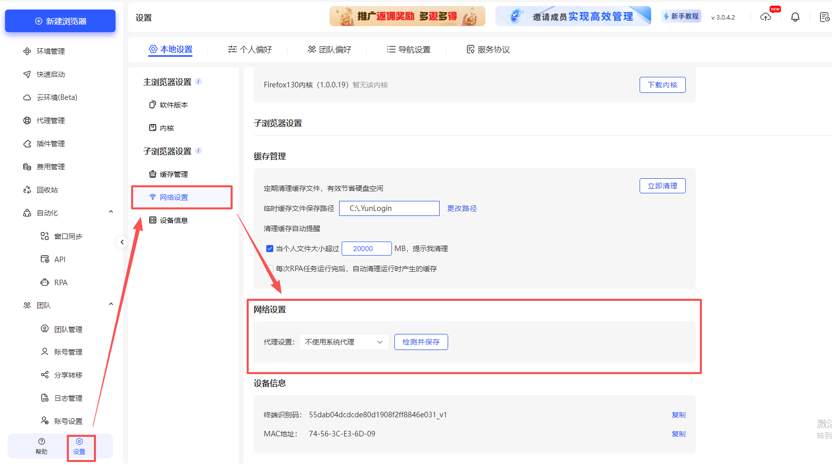Click the cloud upload icon with NEW badge
Screen dimensions: 832x465
pos(766,17)
